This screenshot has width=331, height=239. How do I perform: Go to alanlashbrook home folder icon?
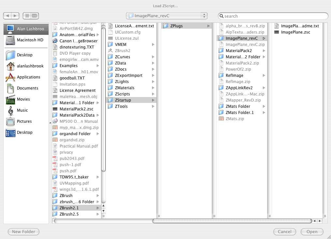pyautogui.click(x=10, y=66)
